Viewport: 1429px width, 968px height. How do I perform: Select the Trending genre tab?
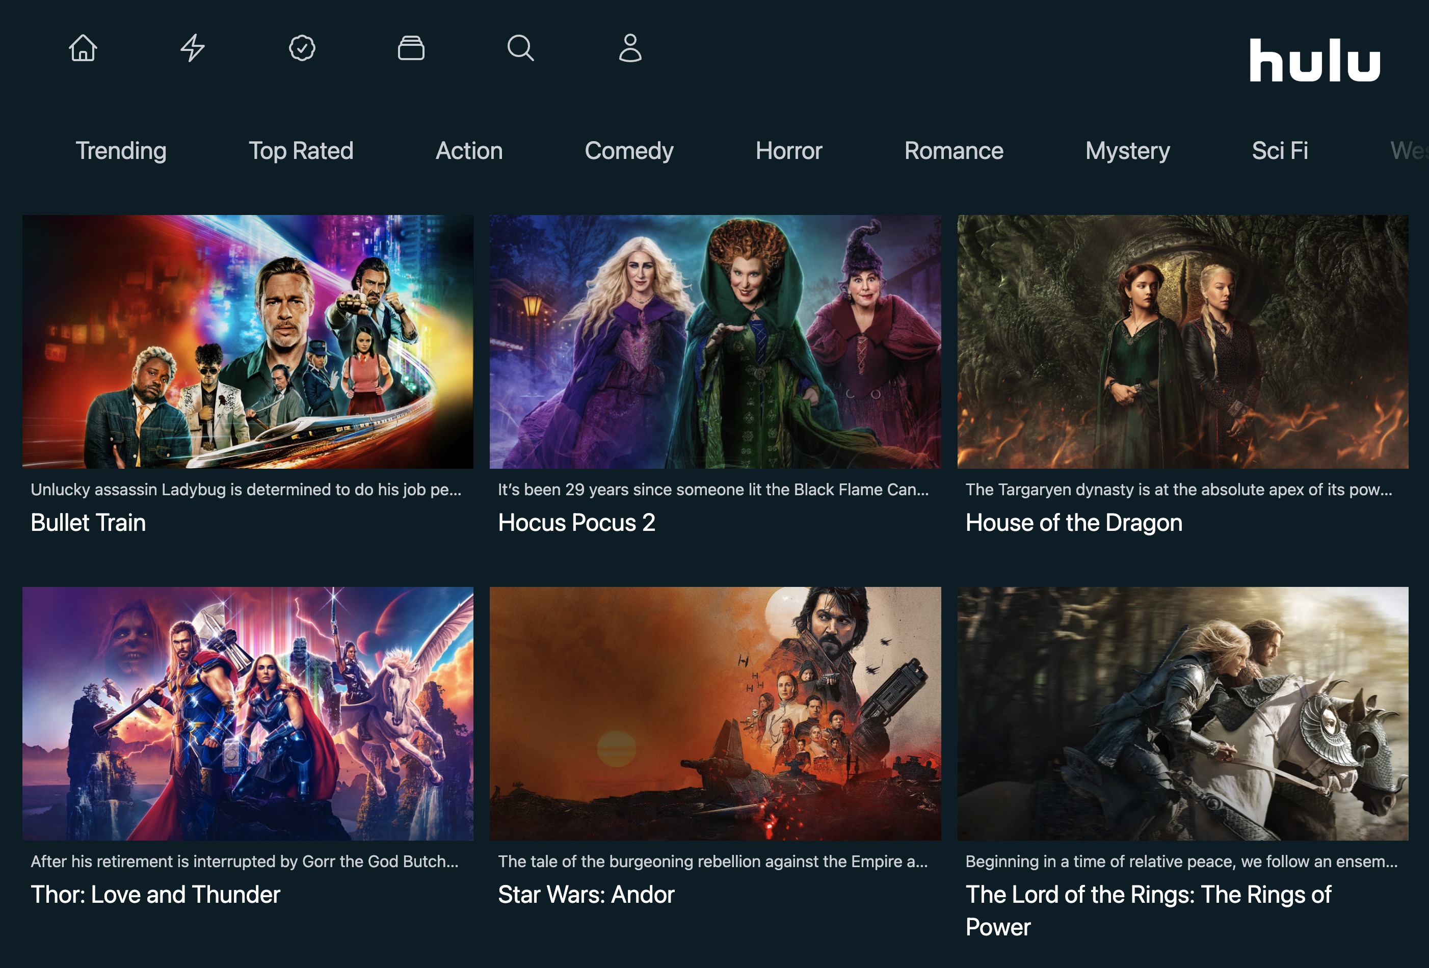tap(121, 151)
